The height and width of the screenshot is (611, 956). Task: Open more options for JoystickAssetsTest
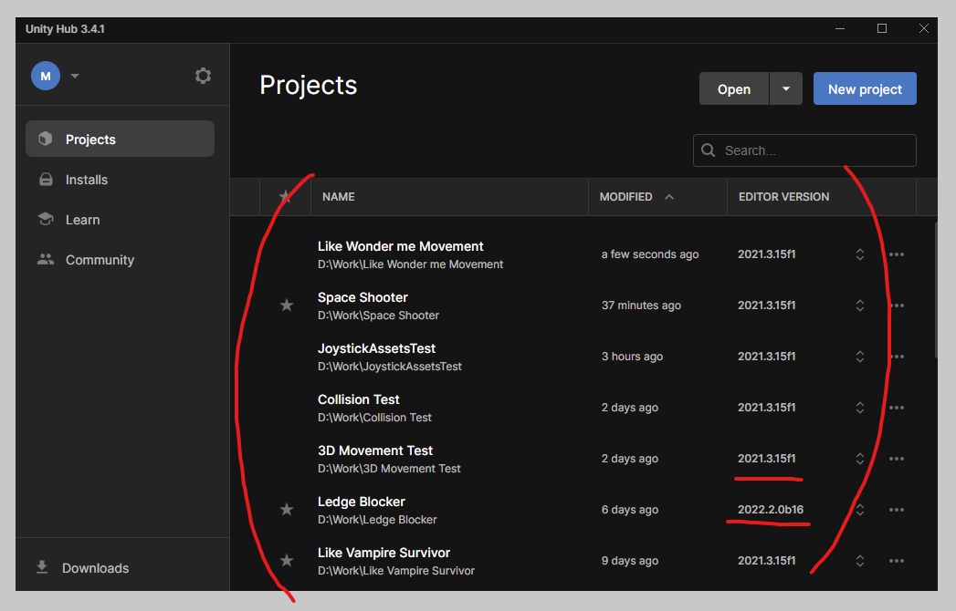coord(897,357)
